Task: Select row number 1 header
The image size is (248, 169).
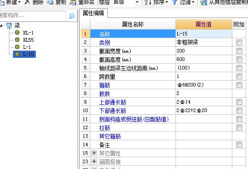Action: (x=86, y=34)
